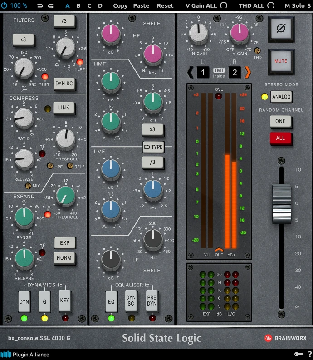Toggle the filters DYN SC button
The height and width of the screenshot is (360, 313).
pos(64,84)
